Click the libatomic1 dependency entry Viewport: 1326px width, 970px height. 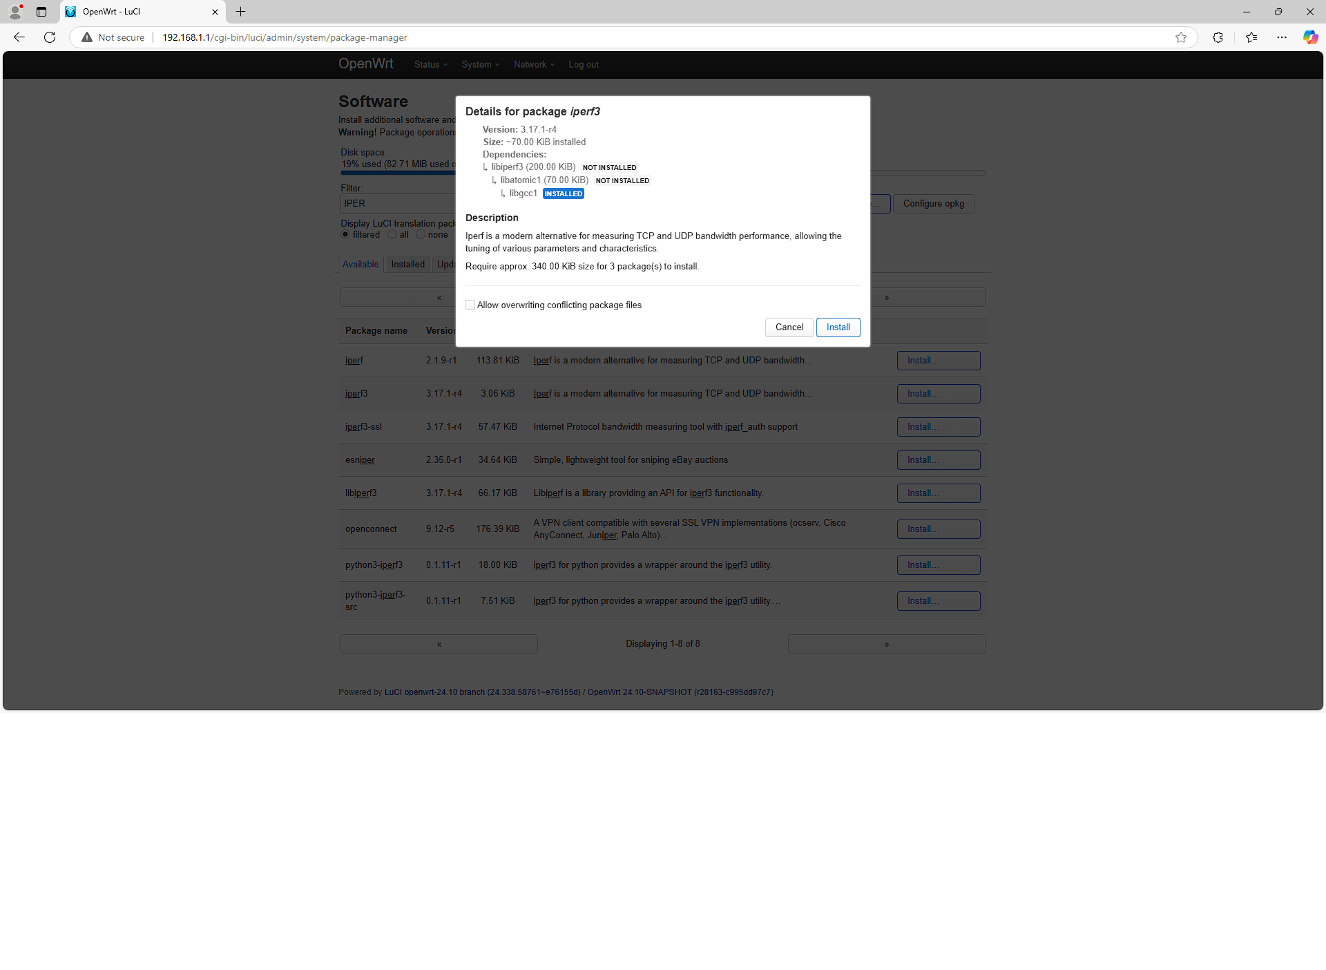tap(544, 180)
